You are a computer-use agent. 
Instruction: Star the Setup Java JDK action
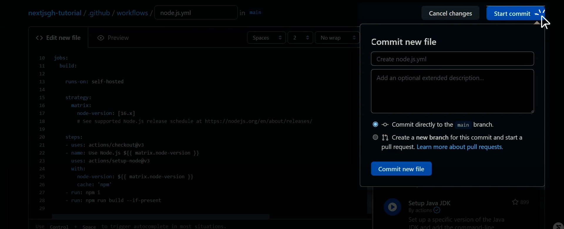[x=515, y=202]
